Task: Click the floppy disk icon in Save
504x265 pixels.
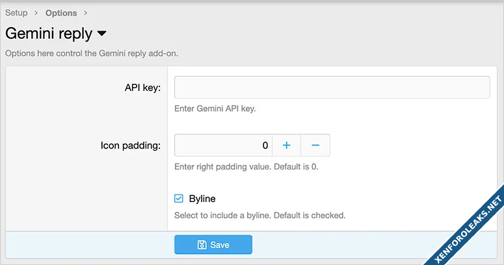Action: 202,245
